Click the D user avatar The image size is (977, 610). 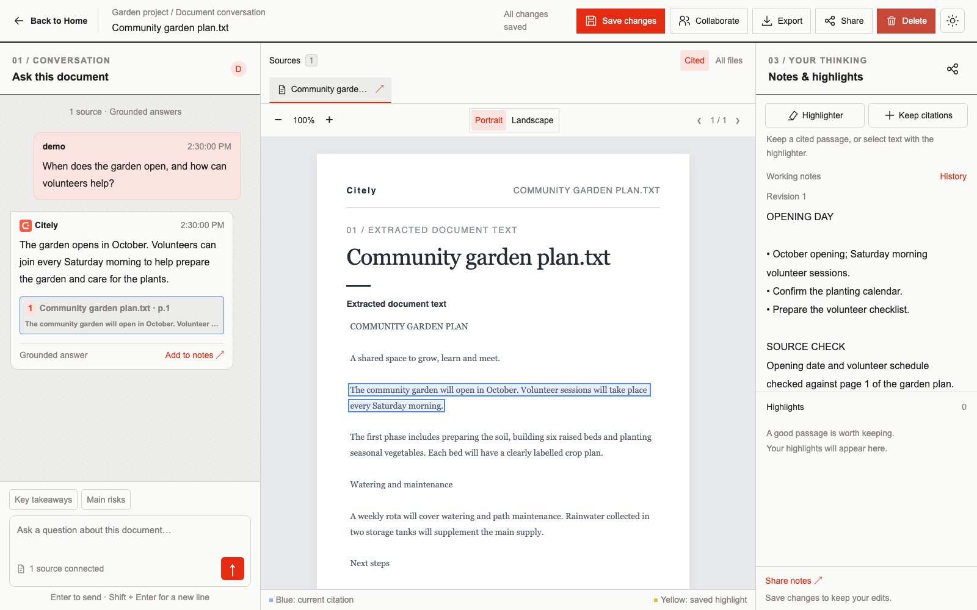pyautogui.click(x=238, y=69)
